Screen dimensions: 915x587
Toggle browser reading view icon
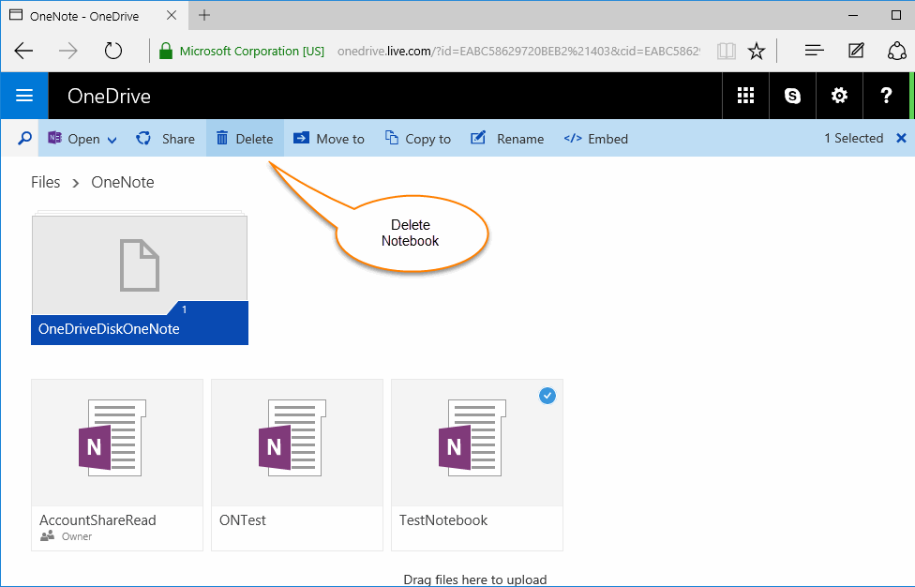pyautogui.click(x=727, y=51)
